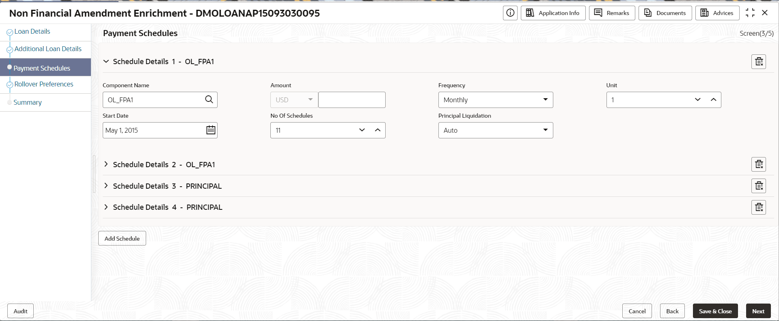Open the Frequency dropdown
The height and width of the screenshot is (321, 779).
click(x=496, y=100)
